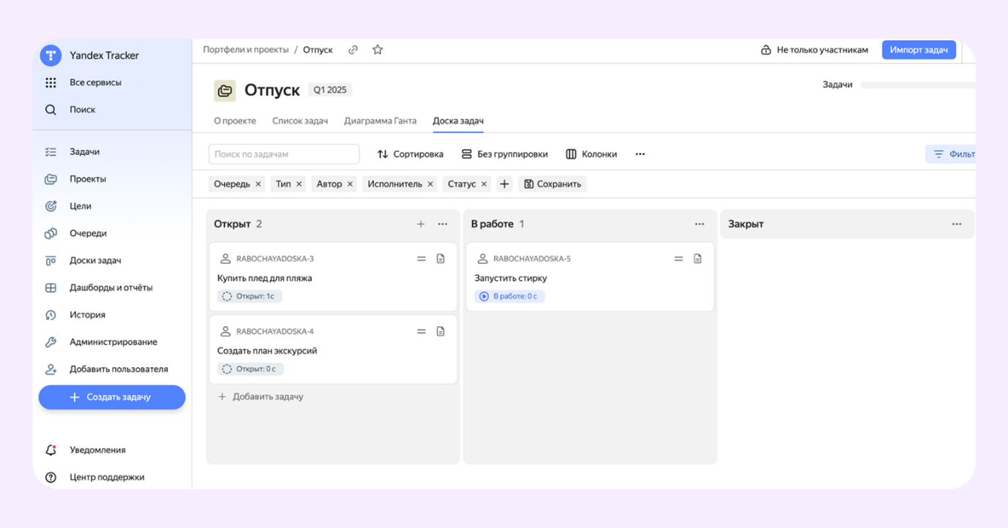Remove the Очередь filter chip
The width and height of the screenshot is (1008, 528).
[x=258, y=184]
